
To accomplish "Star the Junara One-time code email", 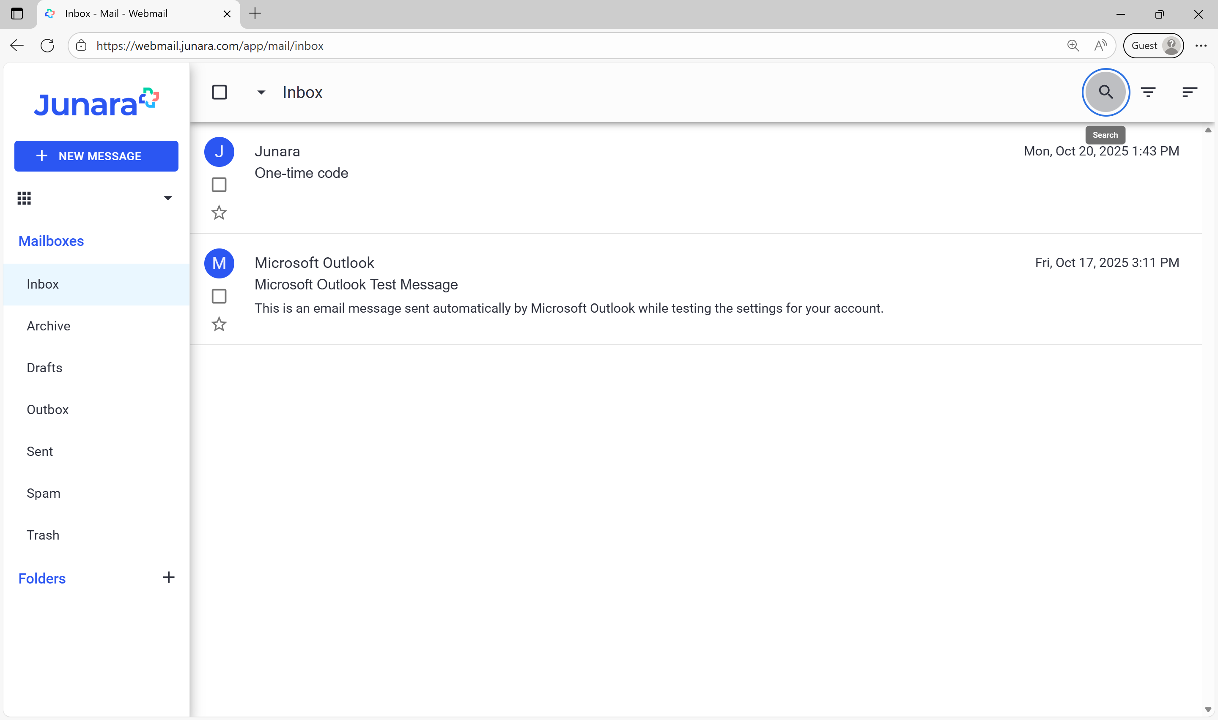I will click(219, 213).
